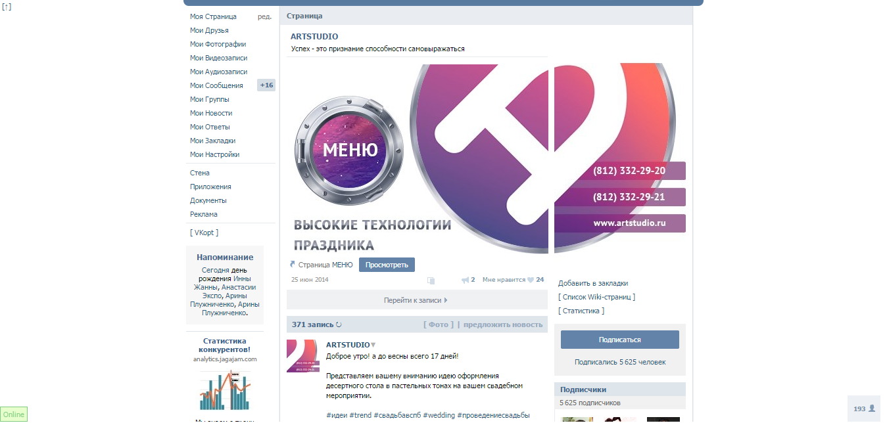Click the Просмотреть button
The image size is (887, 423).
pos(387,265)
